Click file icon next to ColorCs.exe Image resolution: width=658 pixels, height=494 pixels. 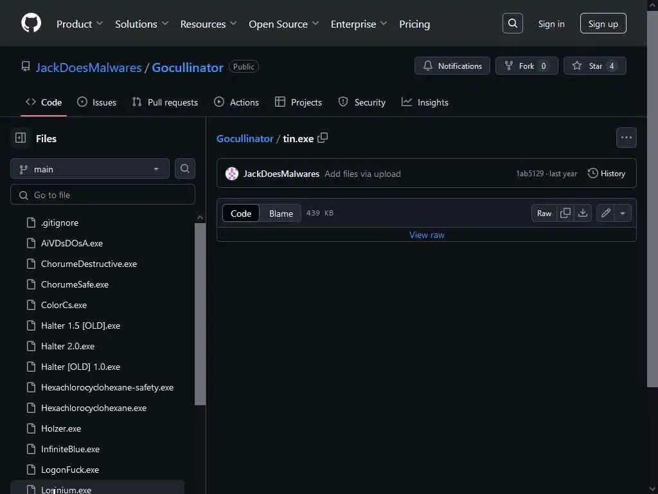click(x=31, y=305)
